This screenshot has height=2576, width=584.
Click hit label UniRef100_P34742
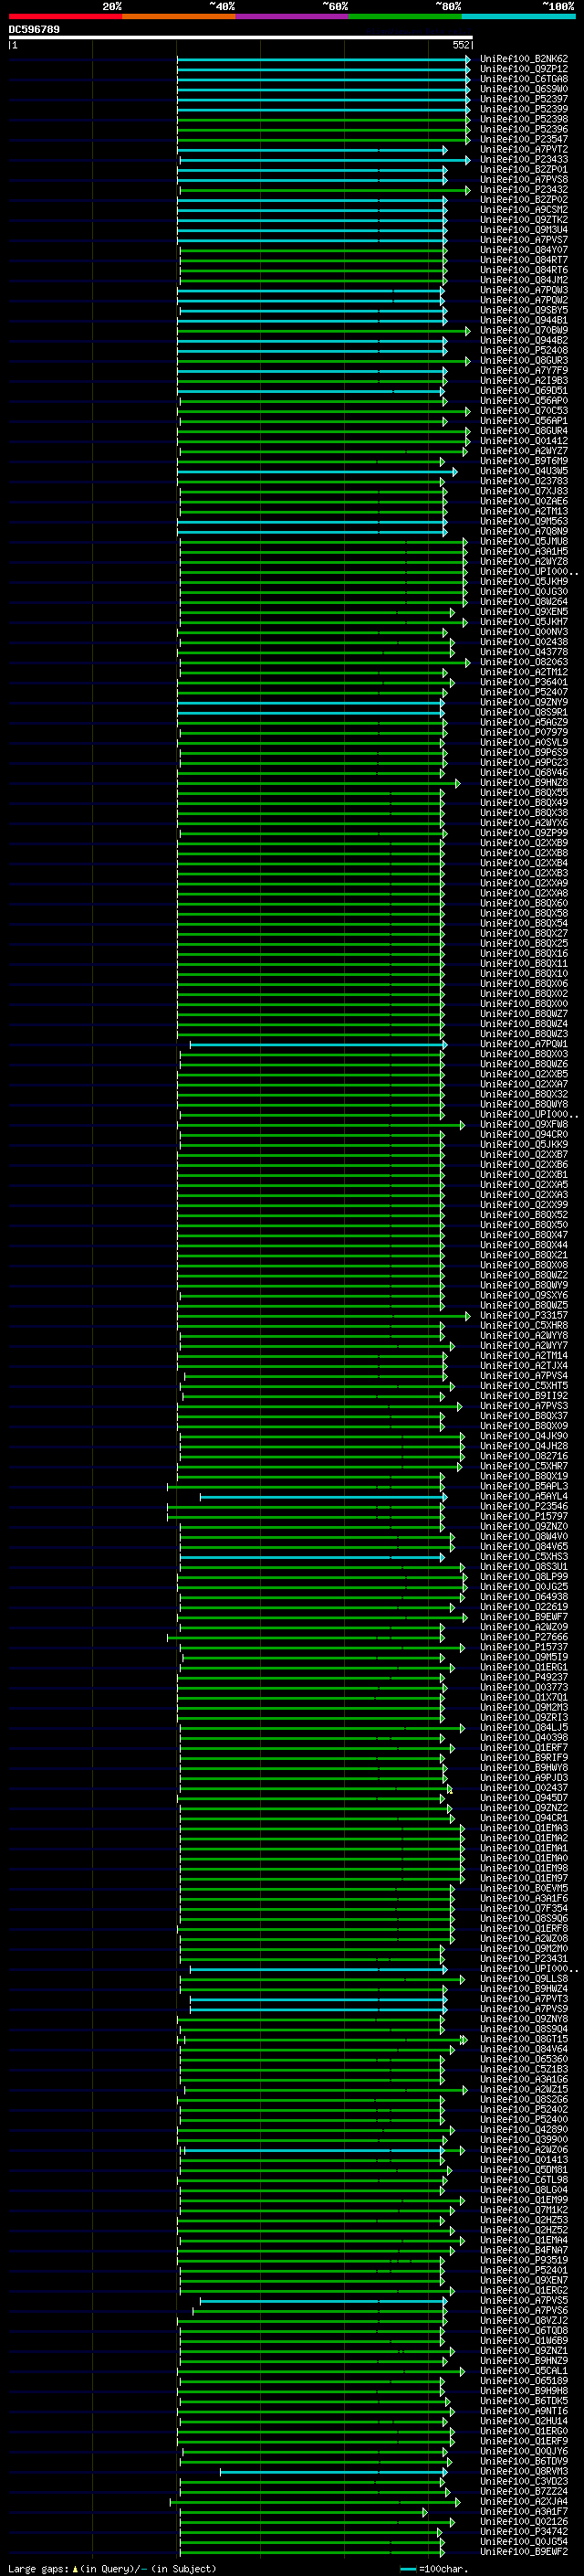524,2531
